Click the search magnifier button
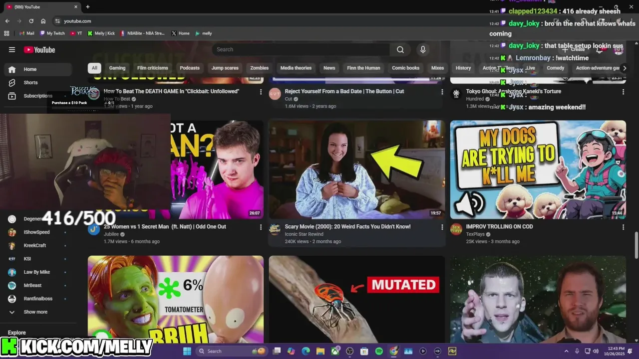This screenshot has width=639, height=359. (x=400, y=49)
